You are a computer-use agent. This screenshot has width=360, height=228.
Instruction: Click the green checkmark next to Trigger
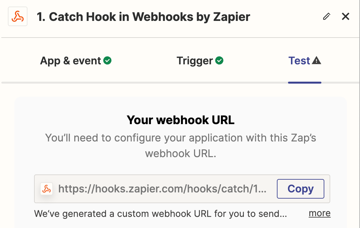click(x=219, y=61)
